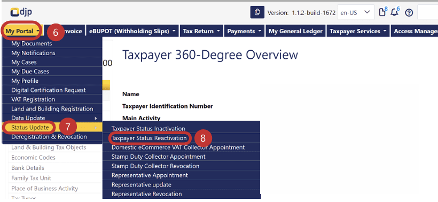Open the Access Management menu
The height and width of the screenshot is (202, 438).
(x=414, y=32)
